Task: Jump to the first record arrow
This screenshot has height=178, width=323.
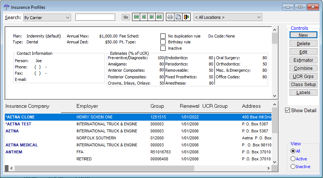Action: click(x=136, y=17)
